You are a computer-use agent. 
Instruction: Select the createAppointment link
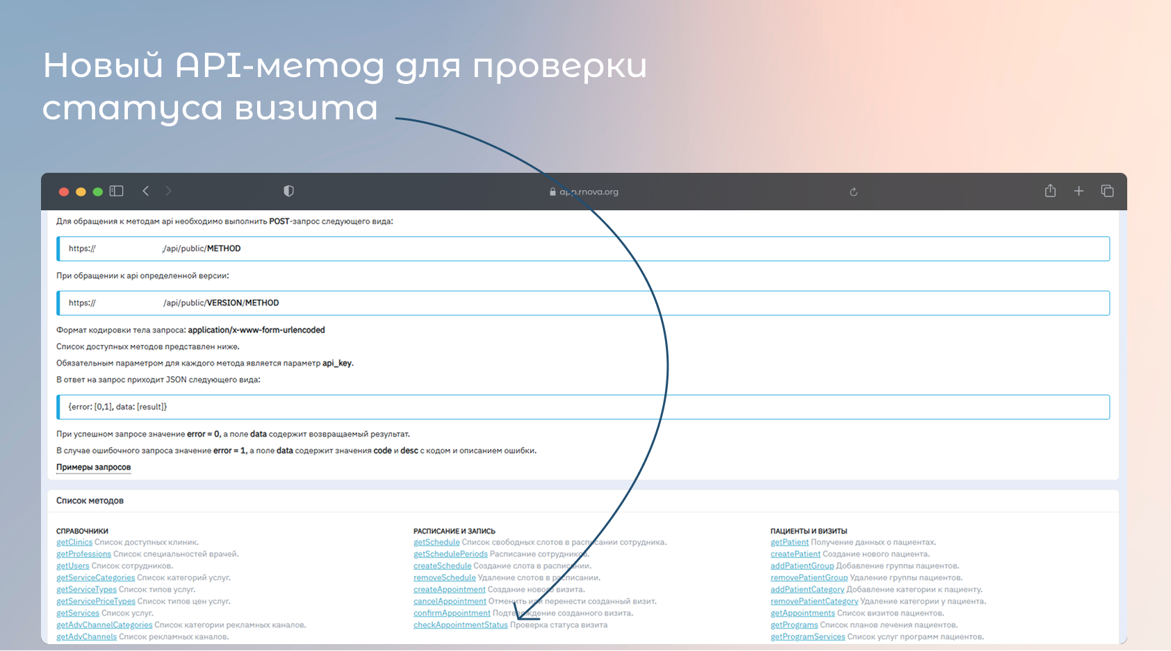tap(449, 589)
